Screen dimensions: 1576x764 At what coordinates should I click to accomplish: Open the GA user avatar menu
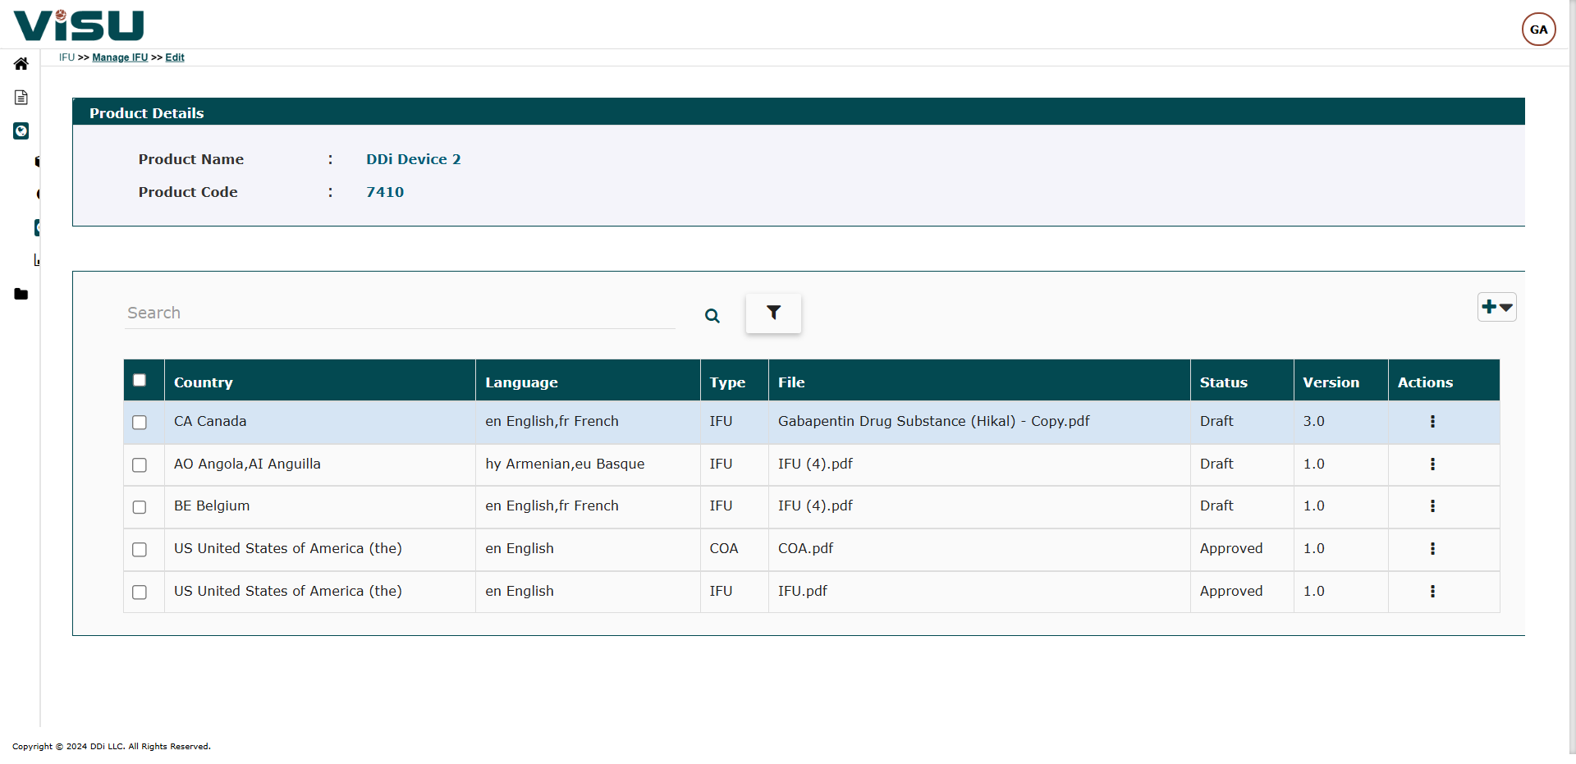click(x=1538, y=30)
